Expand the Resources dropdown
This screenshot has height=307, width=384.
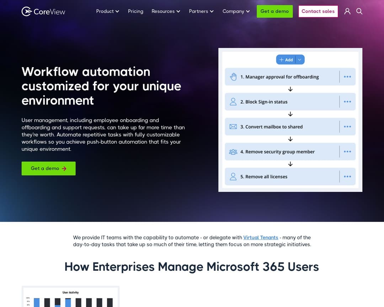(166, 11)
